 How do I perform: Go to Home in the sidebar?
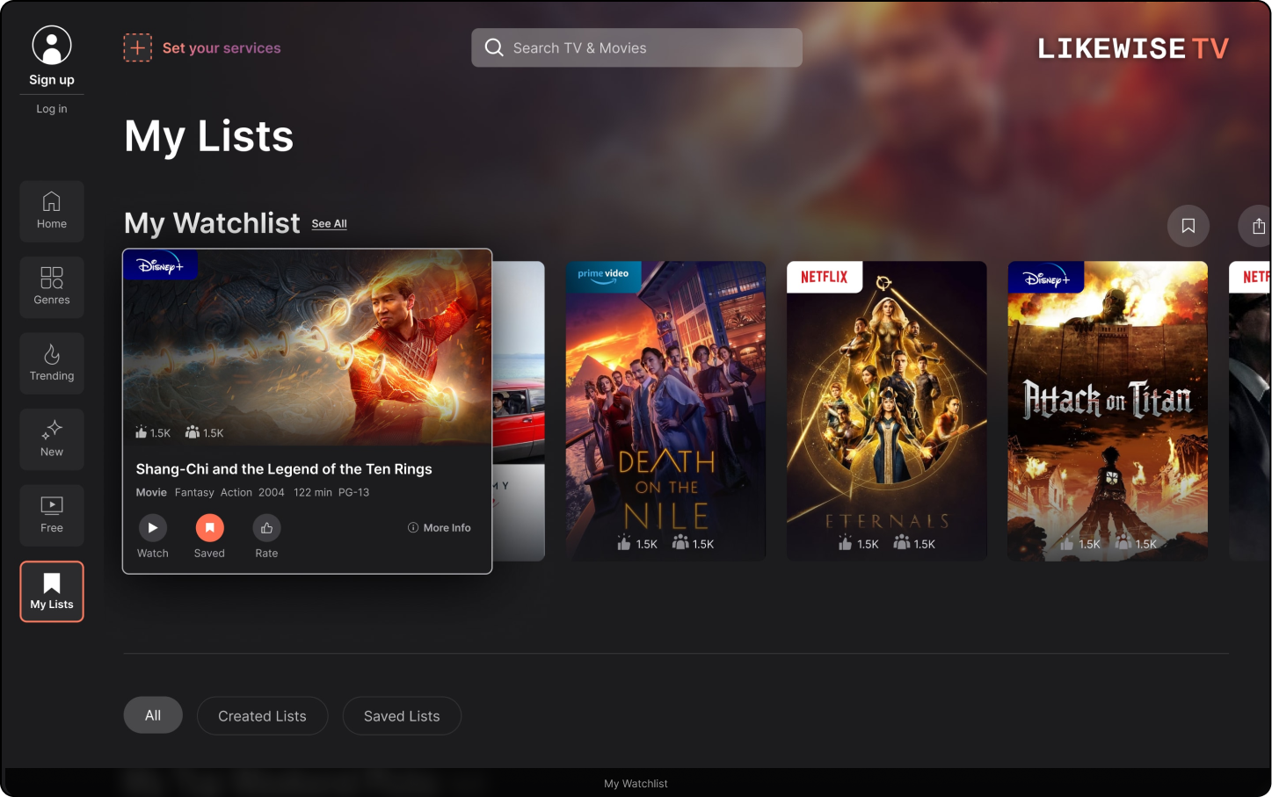point(52,211)
